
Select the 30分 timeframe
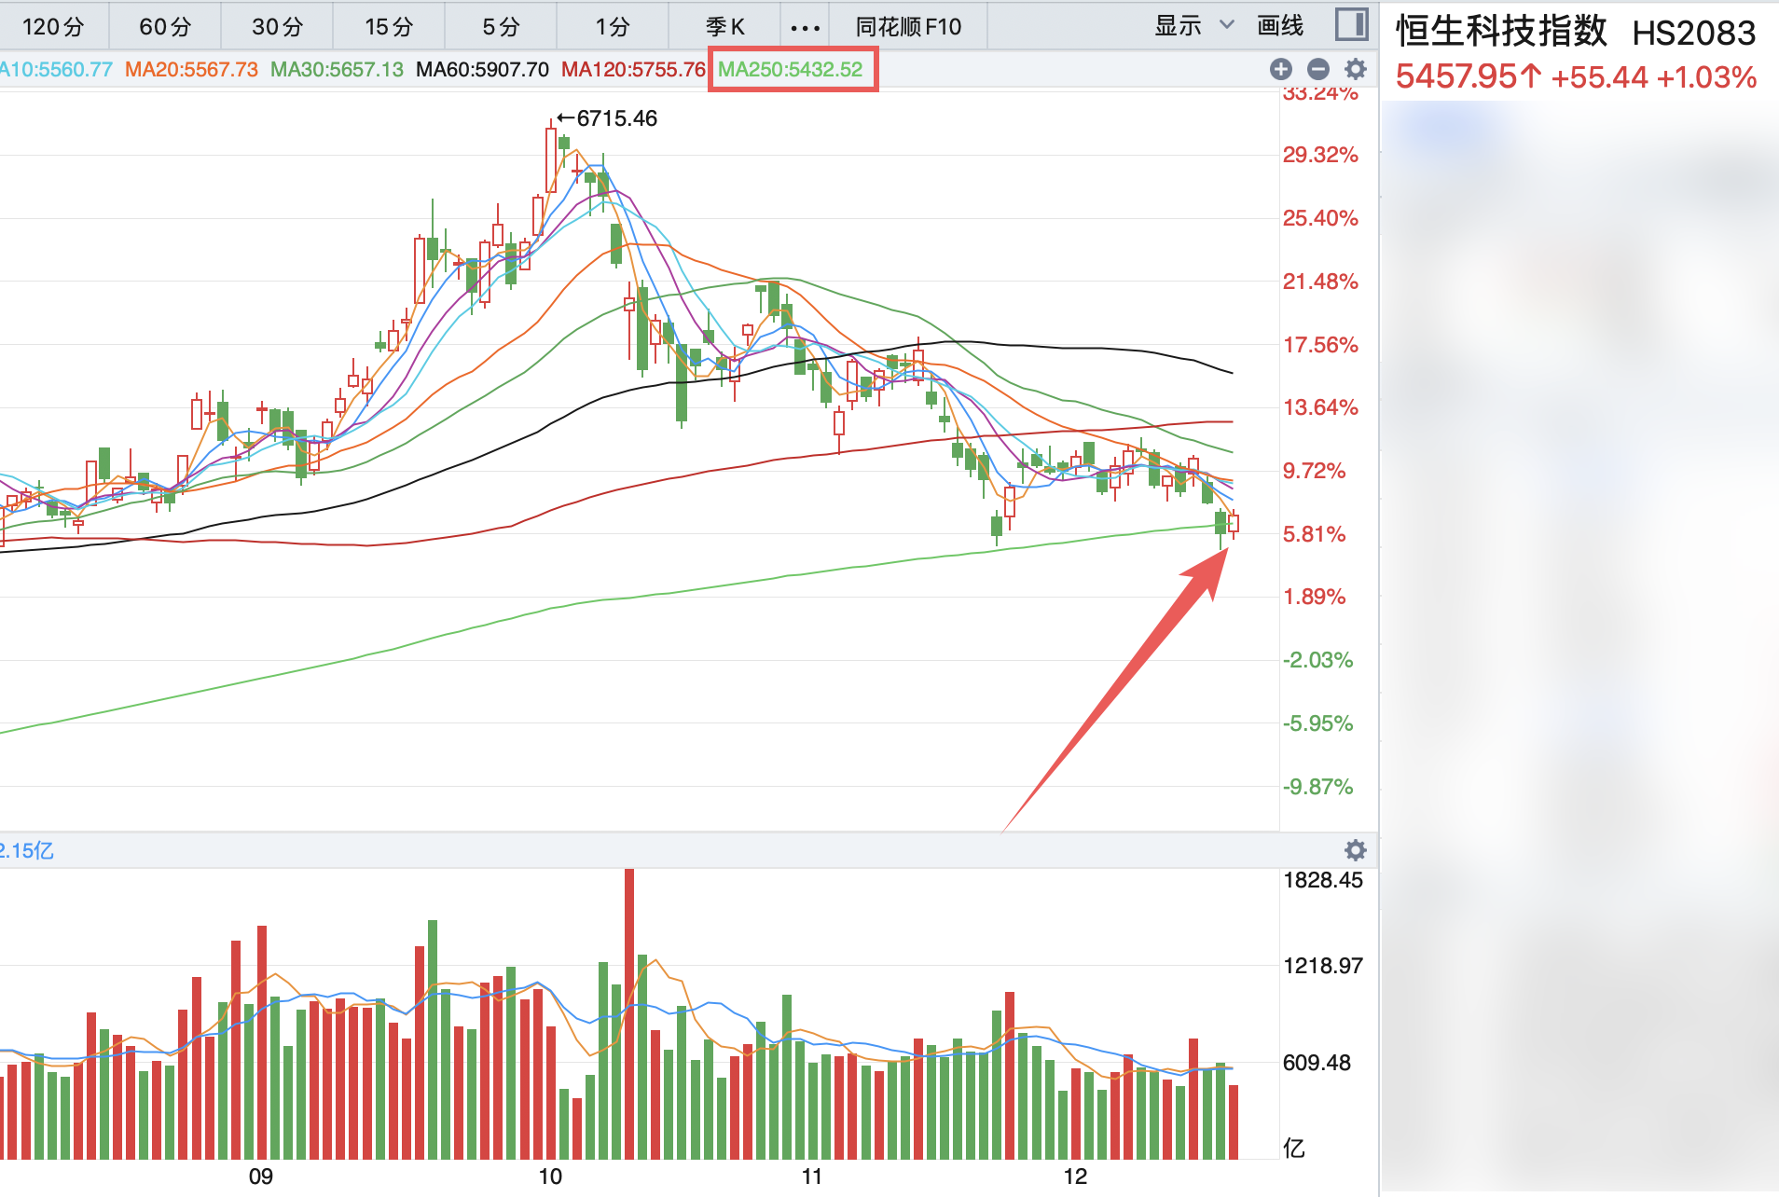coord(277,27)
